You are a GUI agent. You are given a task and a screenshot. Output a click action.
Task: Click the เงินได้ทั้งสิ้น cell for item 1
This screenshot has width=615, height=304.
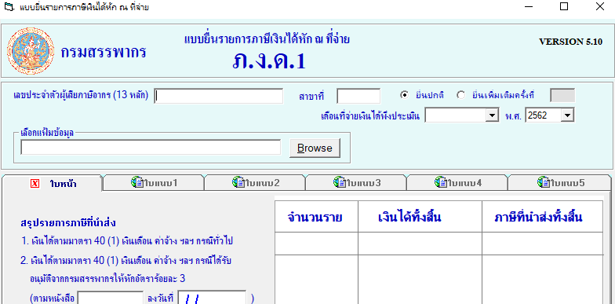click(420, 244)
